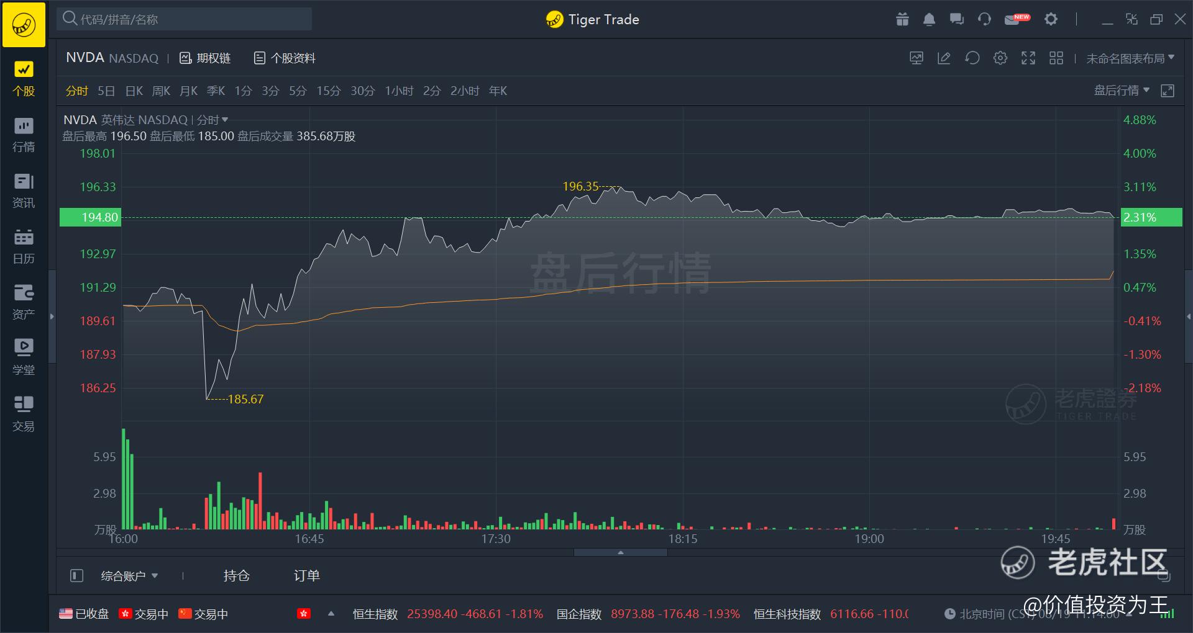
Task: Click the China 交易中 market status
Action: 203,614
